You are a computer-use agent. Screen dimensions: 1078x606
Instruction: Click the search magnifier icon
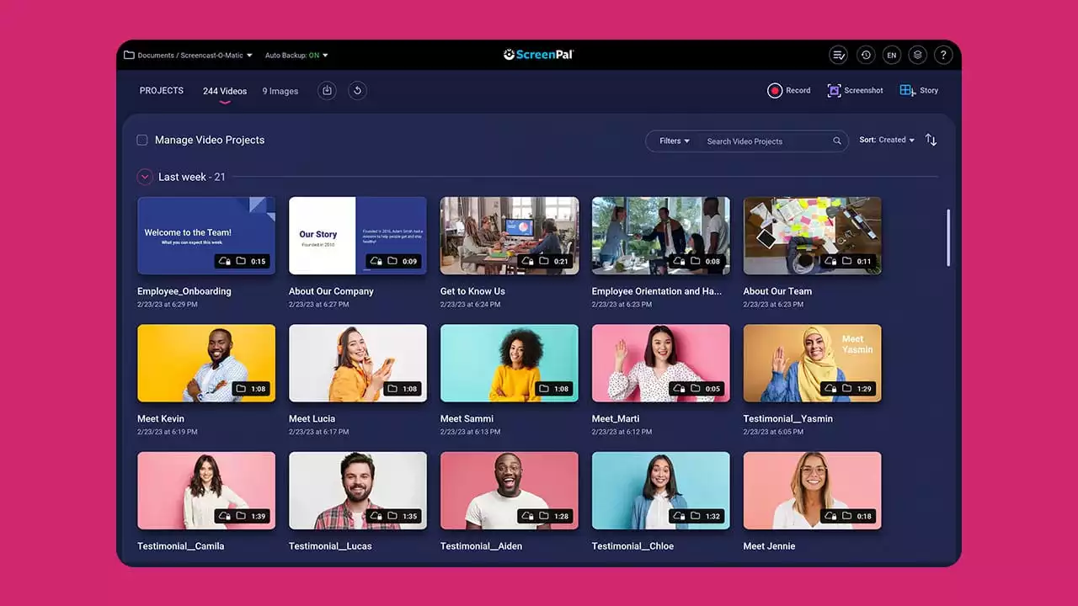click(x=837, y=141)
